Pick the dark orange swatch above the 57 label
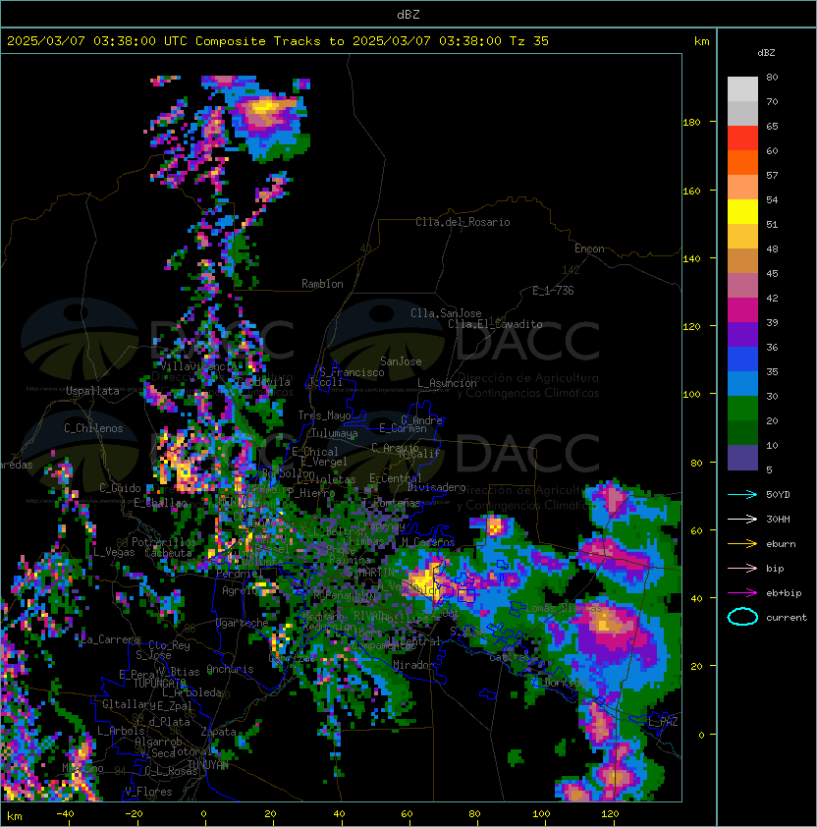 coord(742,162)
